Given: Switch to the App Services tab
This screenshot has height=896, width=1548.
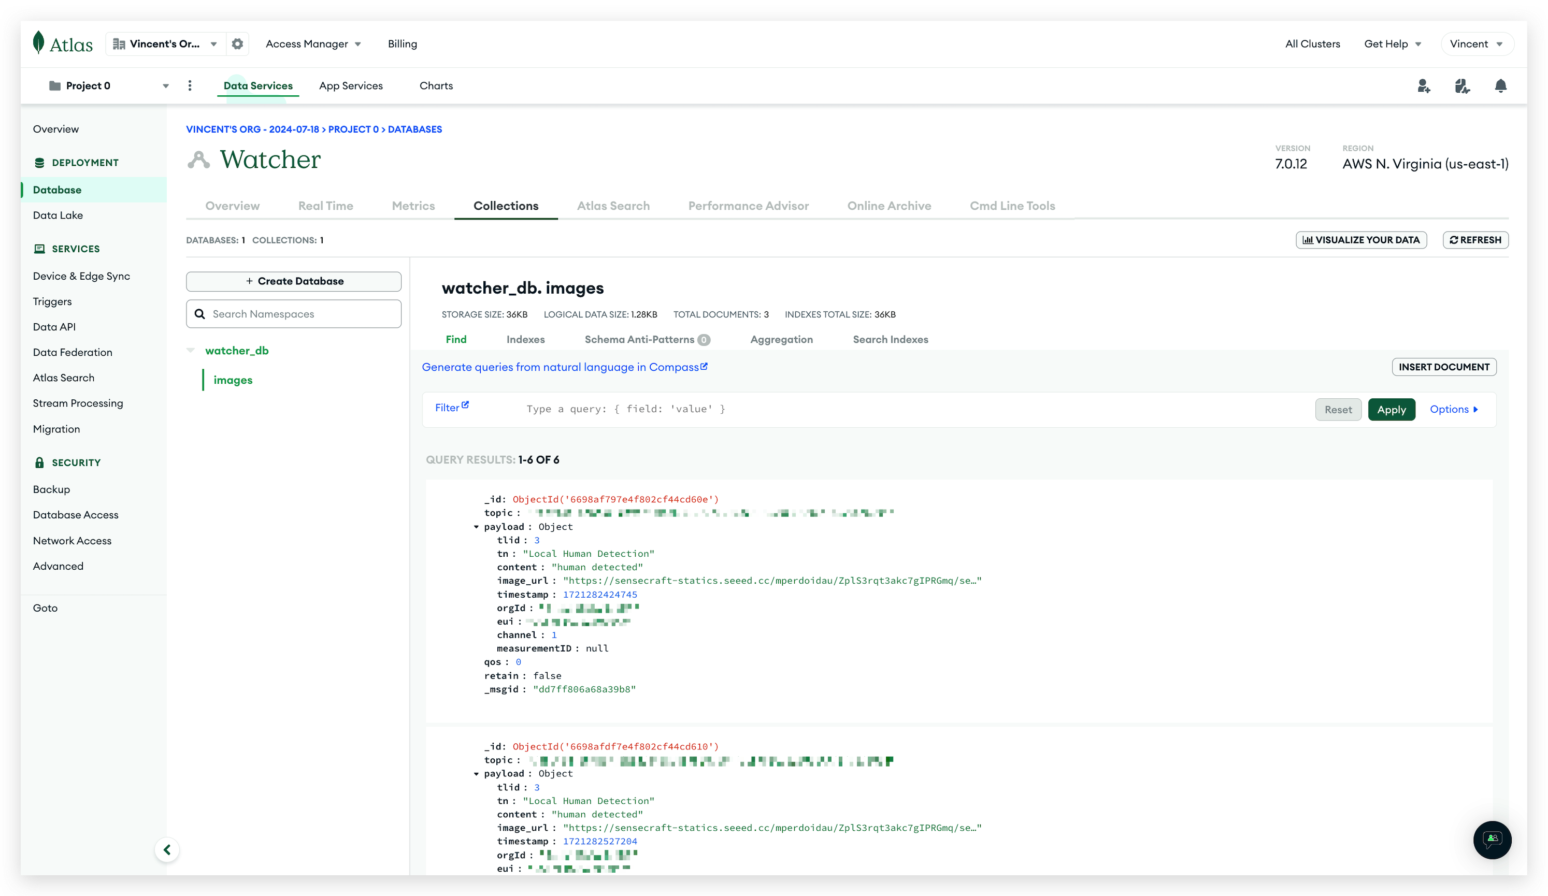Looking at the screenshot, I should 351,85.
